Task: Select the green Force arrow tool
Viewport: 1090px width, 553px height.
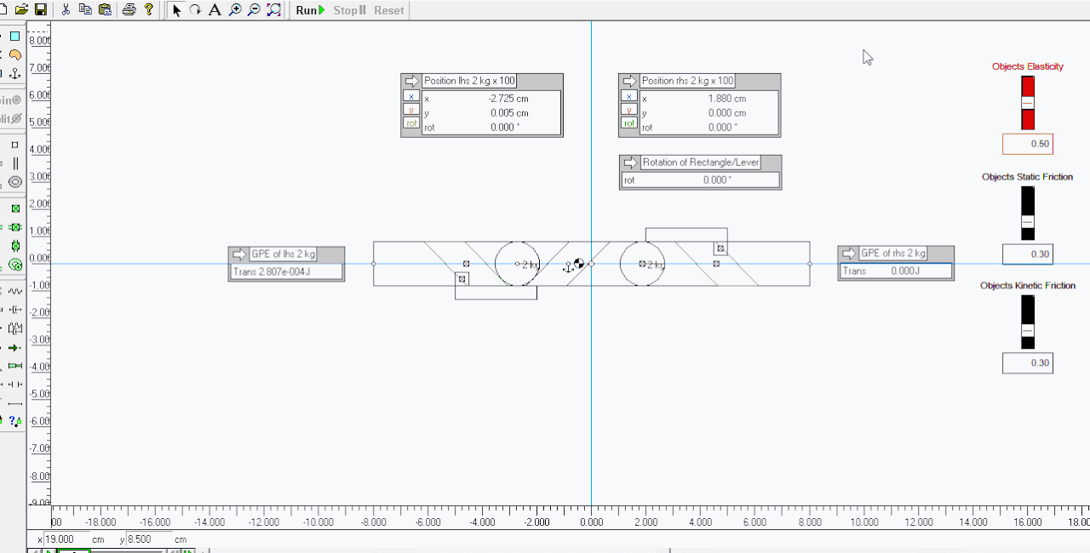Action: coord(15,347)
